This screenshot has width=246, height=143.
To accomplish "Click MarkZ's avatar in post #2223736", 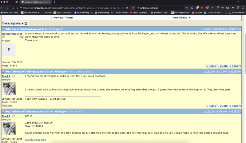I will tap(9, 89).
